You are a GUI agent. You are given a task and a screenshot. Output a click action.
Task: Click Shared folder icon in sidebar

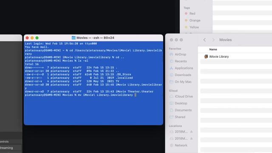point(171,117)
